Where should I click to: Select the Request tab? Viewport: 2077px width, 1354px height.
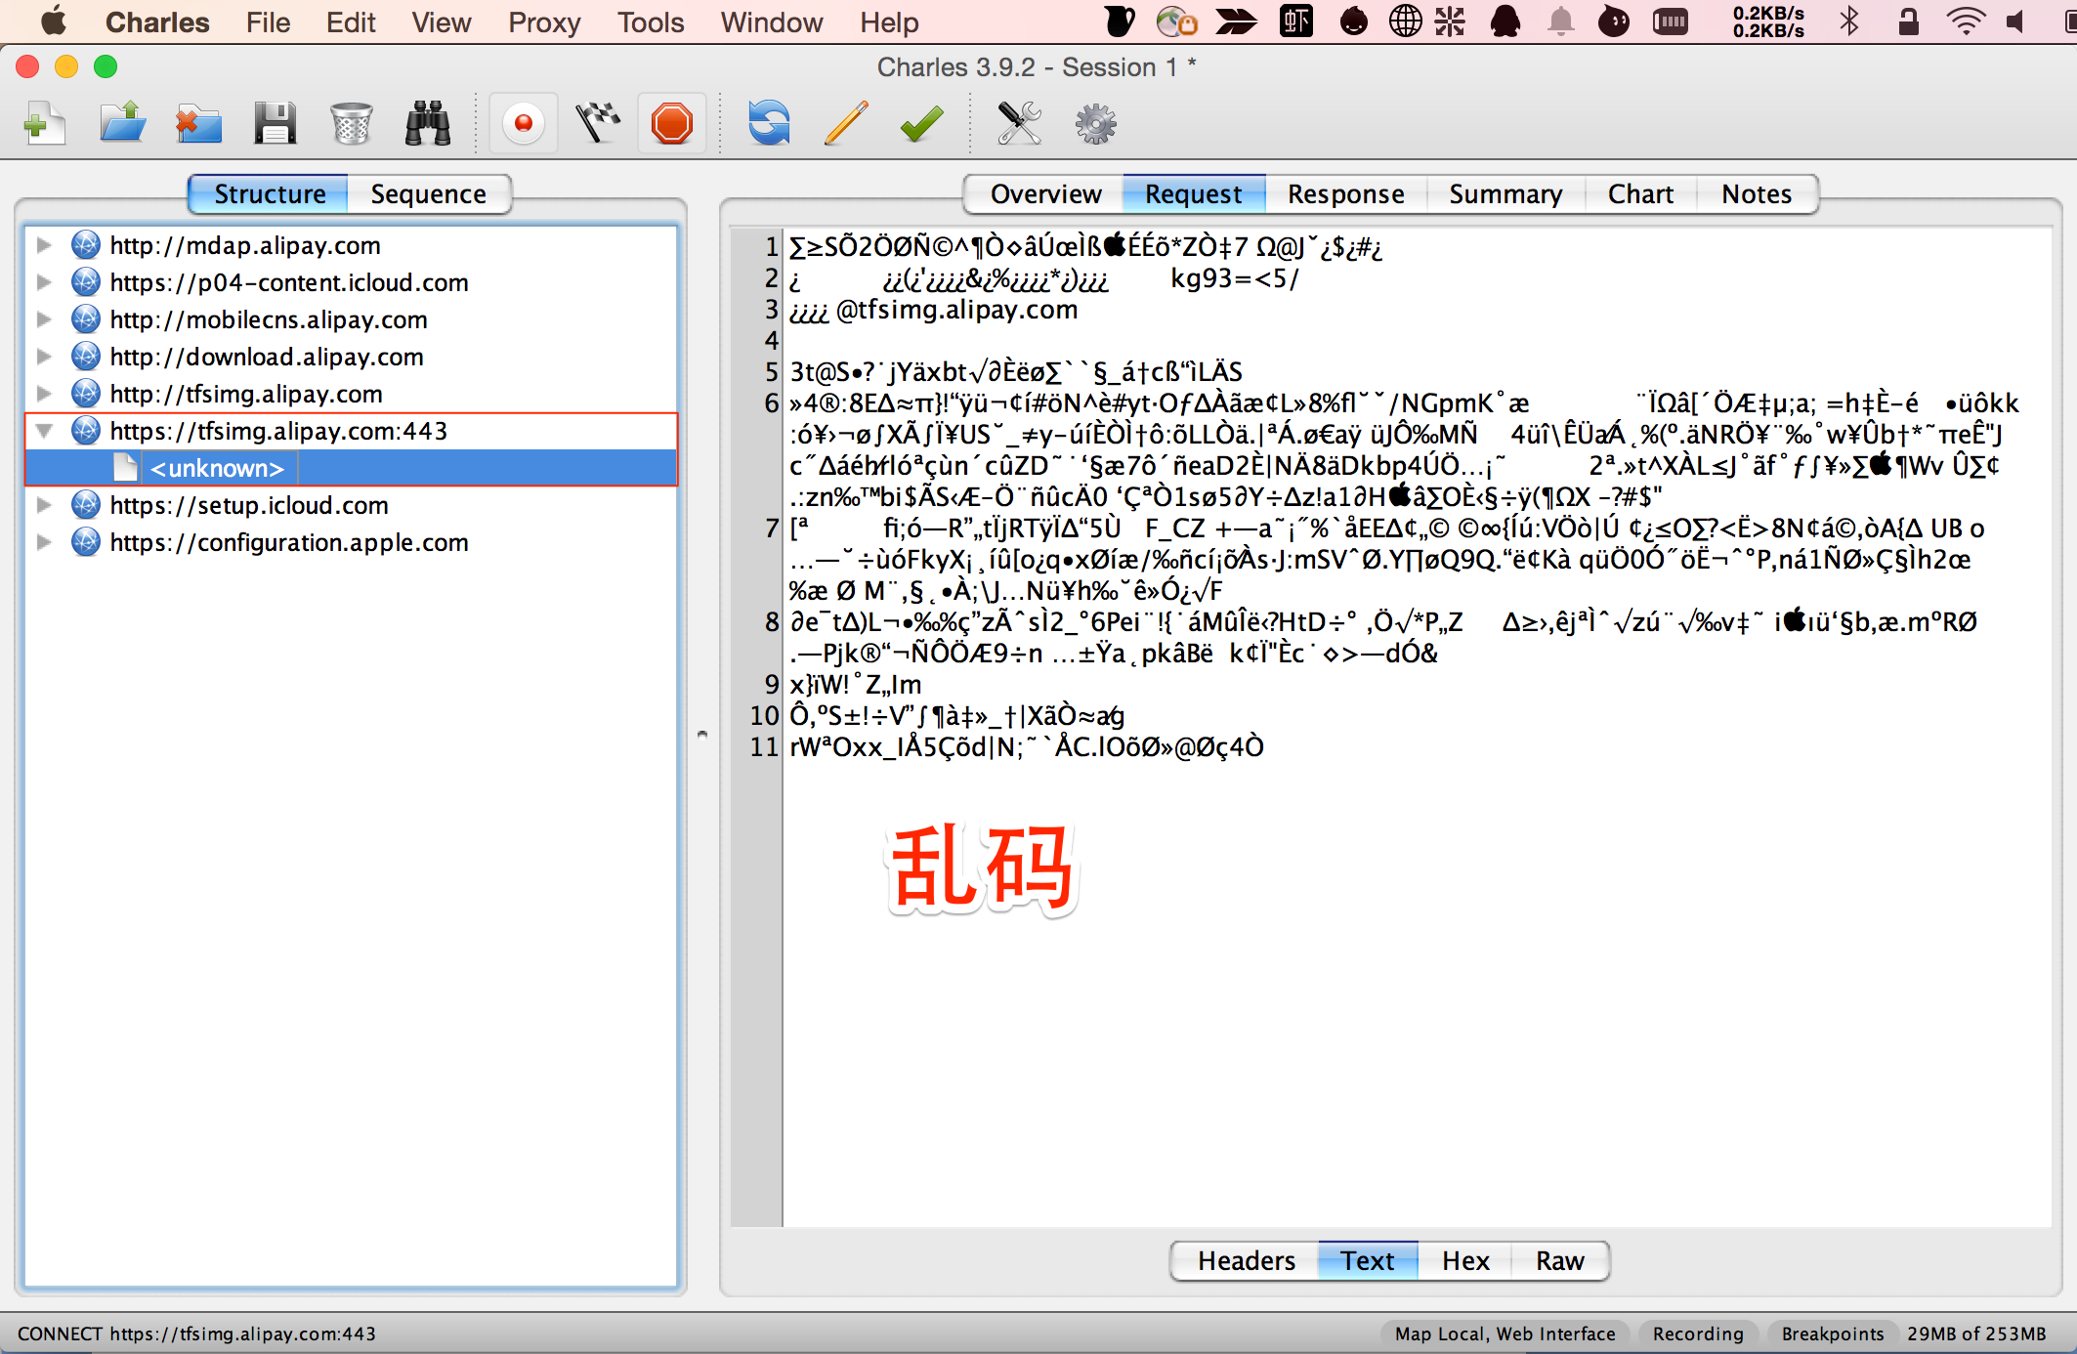pyautogui.click(x=1194, y=193)
